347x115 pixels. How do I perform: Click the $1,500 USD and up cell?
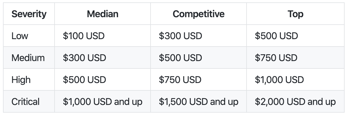(199, 102)
